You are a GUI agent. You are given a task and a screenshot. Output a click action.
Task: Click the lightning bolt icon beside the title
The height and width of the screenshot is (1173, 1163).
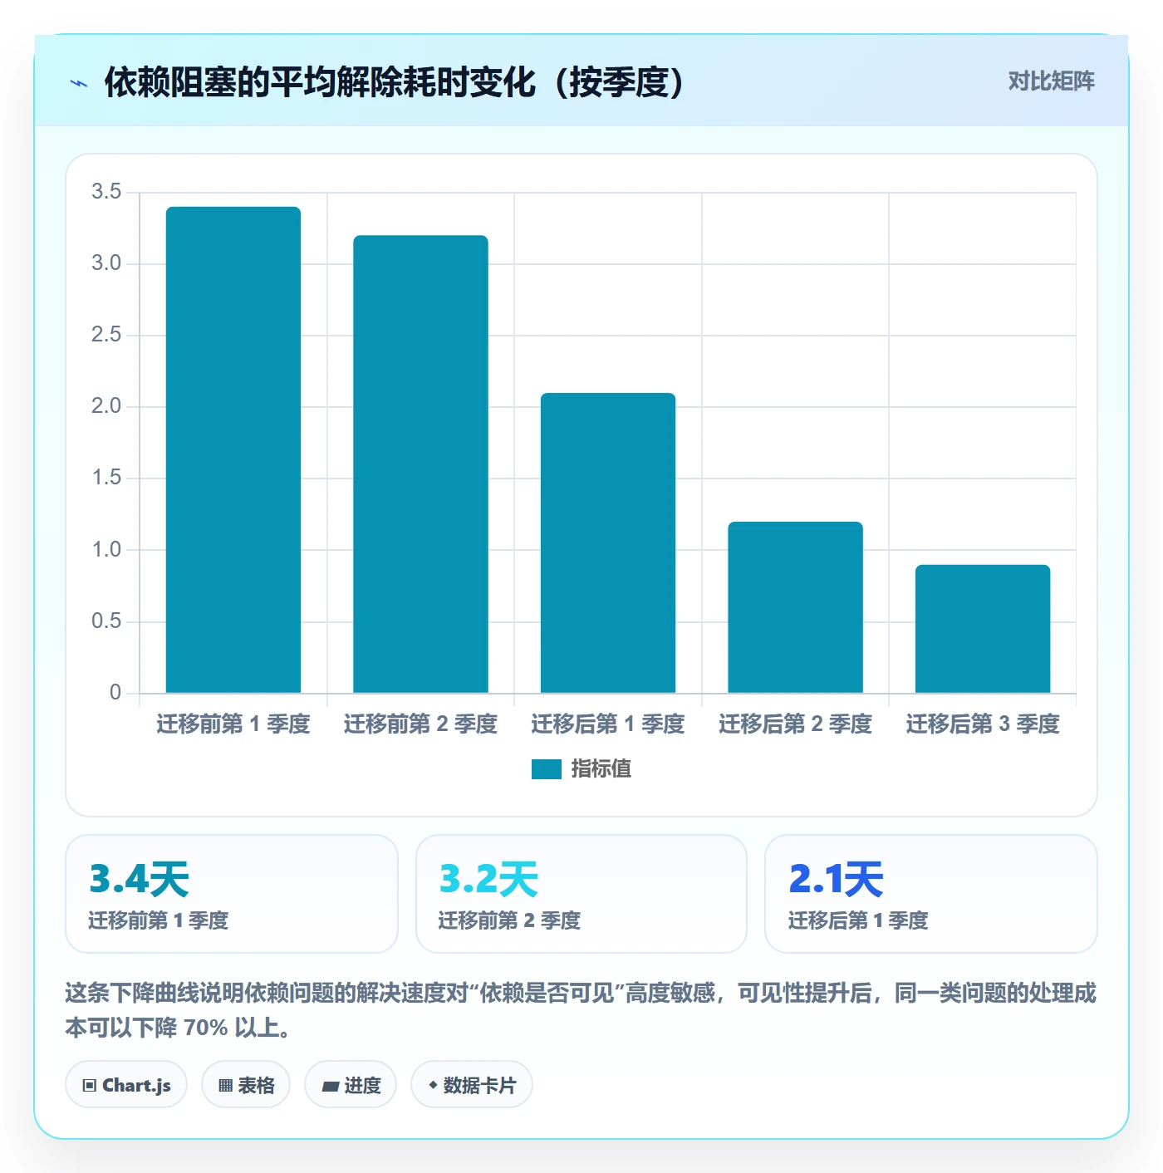pos(79,83)
